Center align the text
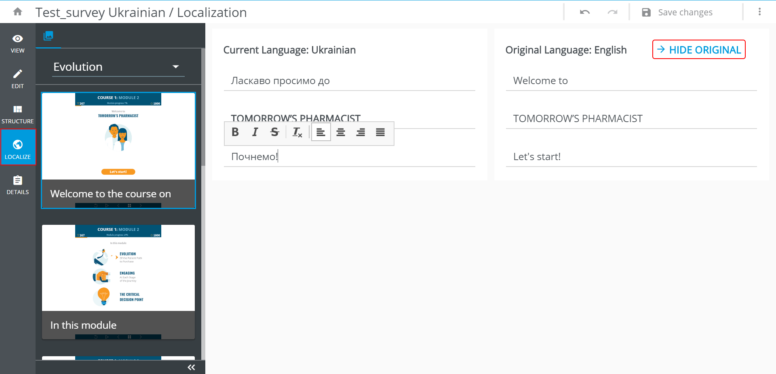Viewport: 776px width, 374px height. 341,132
